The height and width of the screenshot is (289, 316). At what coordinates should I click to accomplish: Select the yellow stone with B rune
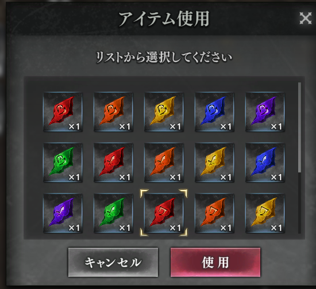(164, 112)
